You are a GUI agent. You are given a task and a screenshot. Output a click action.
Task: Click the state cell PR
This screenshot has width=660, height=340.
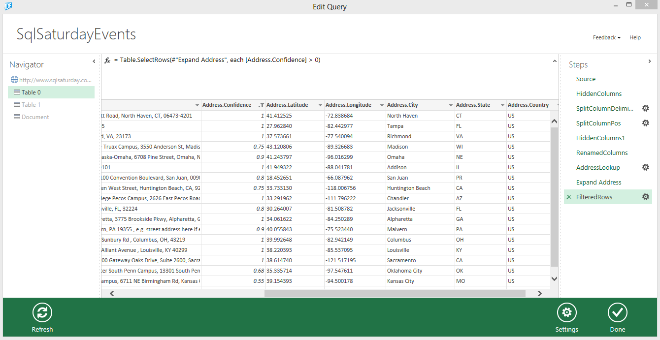tap(480, 178)
